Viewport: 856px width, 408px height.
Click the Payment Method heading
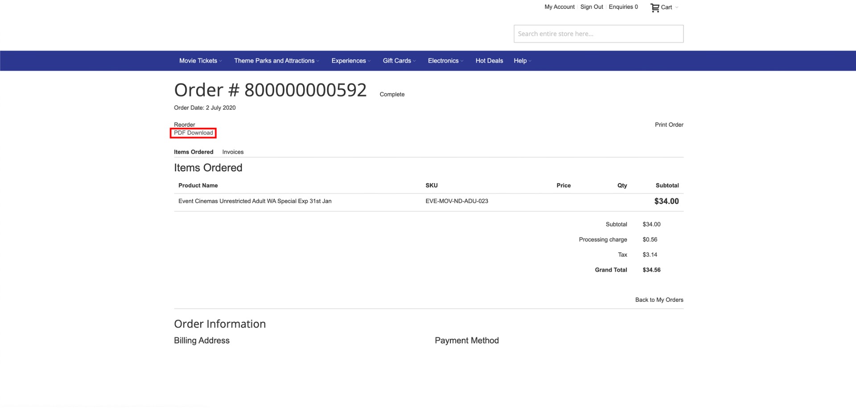point(466,341)
